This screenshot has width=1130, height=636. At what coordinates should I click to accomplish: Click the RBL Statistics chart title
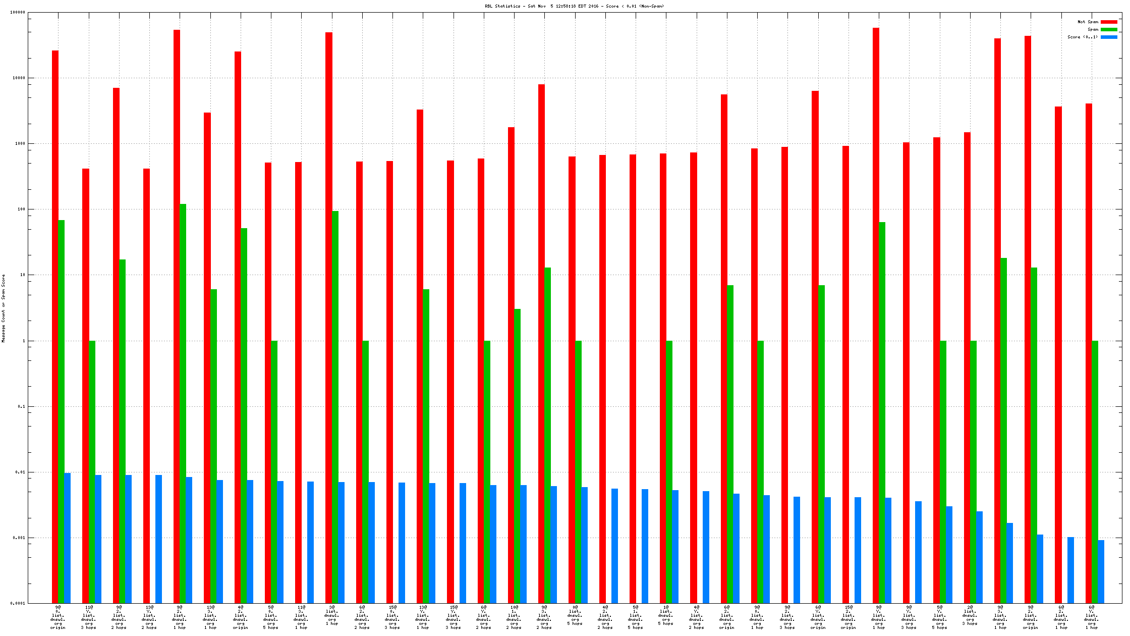(x=574, y=6)
